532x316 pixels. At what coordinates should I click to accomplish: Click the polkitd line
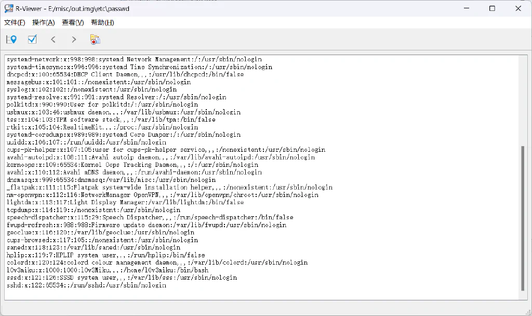(102, 104)
